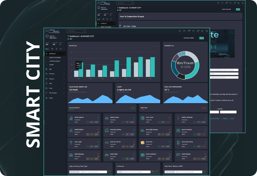Collapse the Dashboard sidebar menu
The image size is (257, 176).
pos(65,54)
